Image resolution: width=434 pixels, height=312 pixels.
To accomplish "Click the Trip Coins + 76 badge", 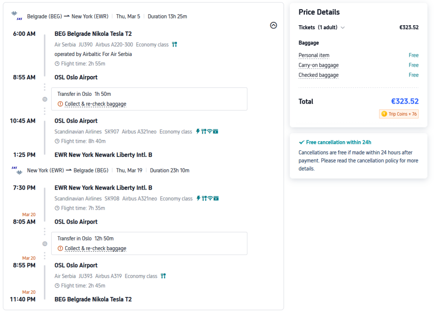I will point(398,114).
